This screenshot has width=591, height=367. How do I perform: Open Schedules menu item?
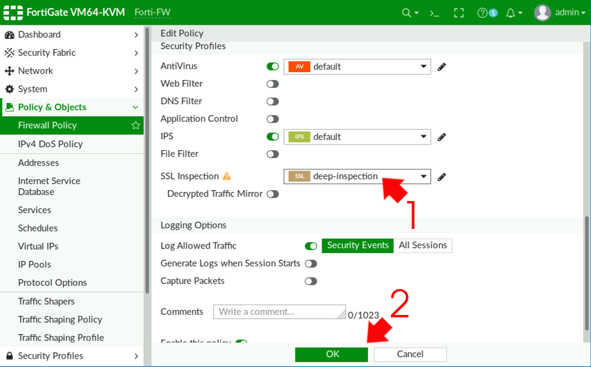pyautogui.click(x=72, y=228)
